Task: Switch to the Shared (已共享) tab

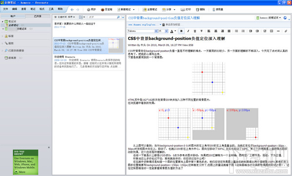Action: pos(38,17)
